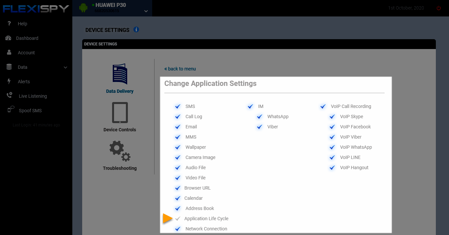Uncheck the Camera Image checkbox
449x235 pixels.
click(178, 157)
